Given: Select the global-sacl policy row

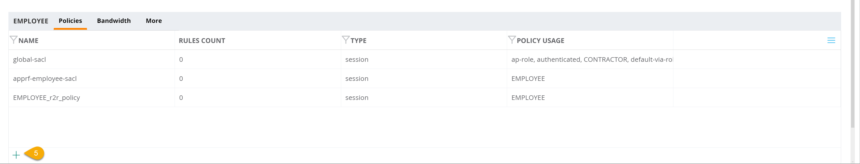Looking at the screenshot, I should pos(424,59).
